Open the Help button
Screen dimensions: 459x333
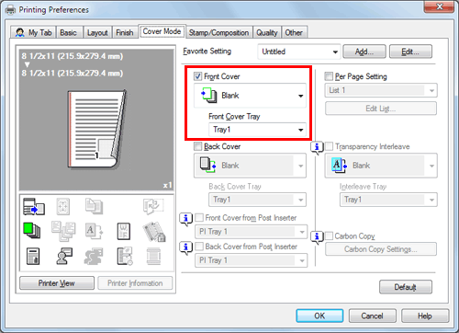click(425, 316)
